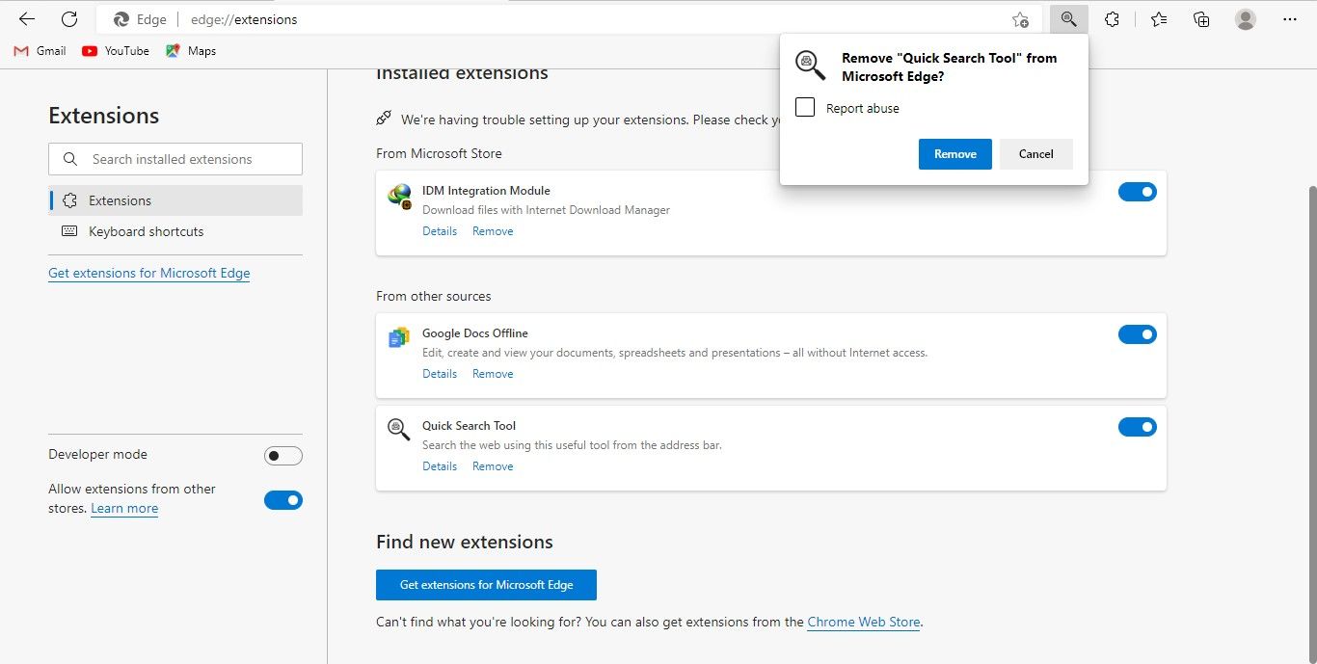Screen dimensions: 1317x664
Task: Open the Chrome Web Store link
Action: (863, 622)
